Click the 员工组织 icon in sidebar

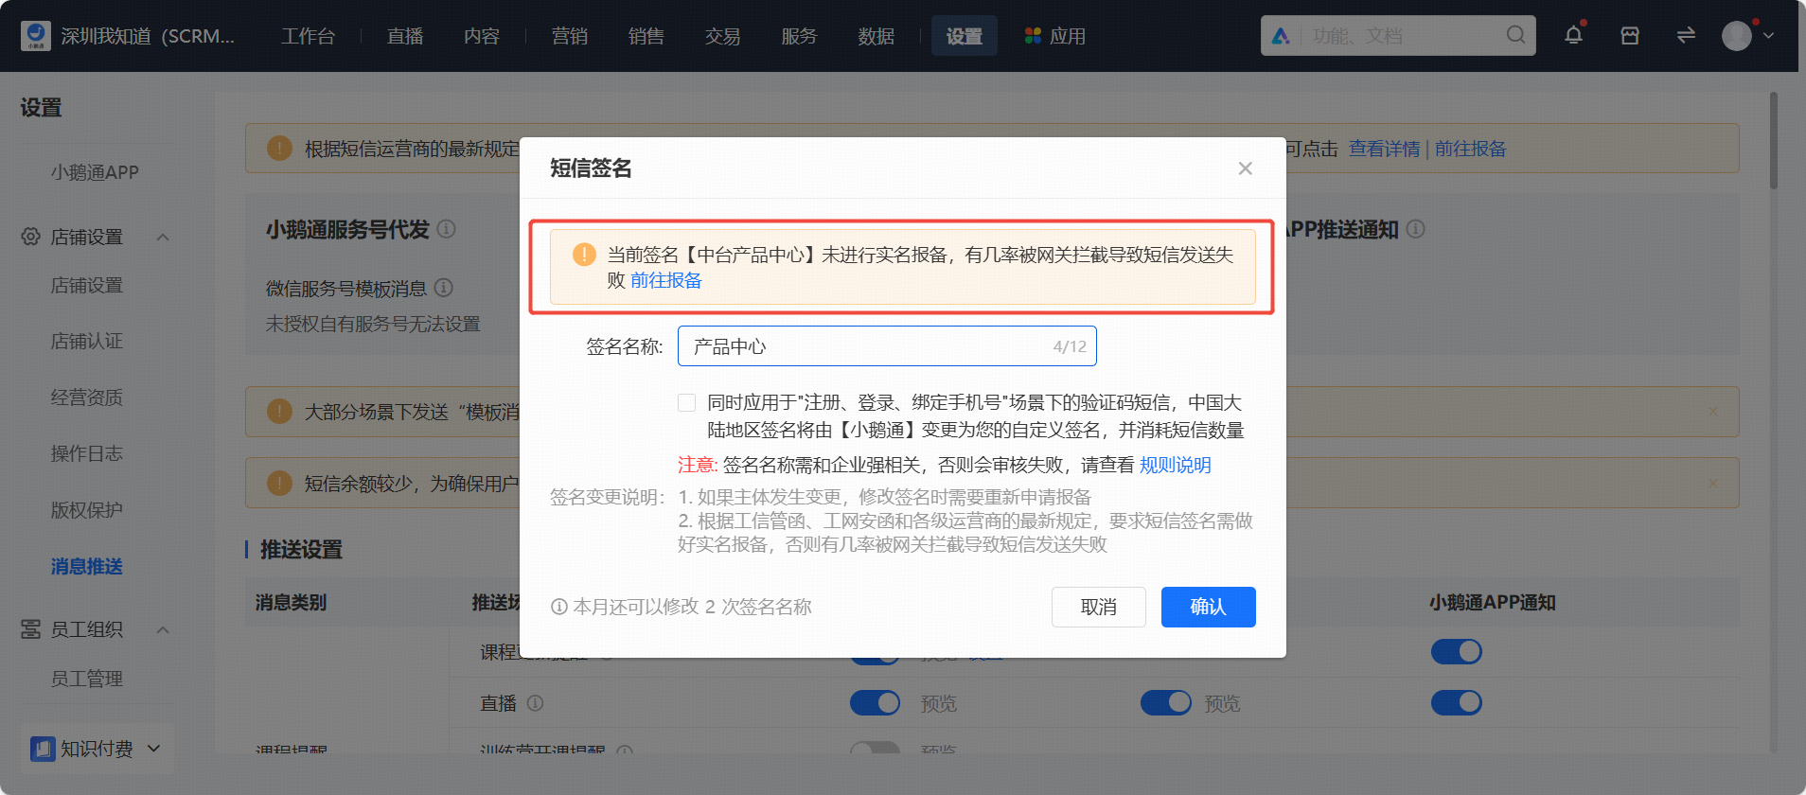(31, 629)
